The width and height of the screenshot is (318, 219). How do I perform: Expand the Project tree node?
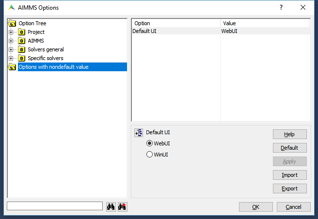[x=11, y=32]
